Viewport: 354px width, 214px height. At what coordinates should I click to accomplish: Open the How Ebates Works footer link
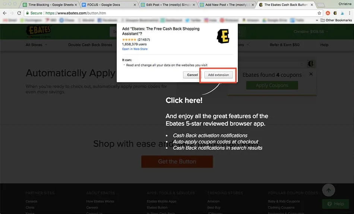click(x=100, y=201)
